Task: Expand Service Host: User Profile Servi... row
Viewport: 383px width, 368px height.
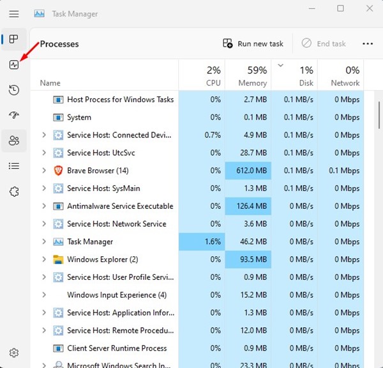Action: point(44,277)
